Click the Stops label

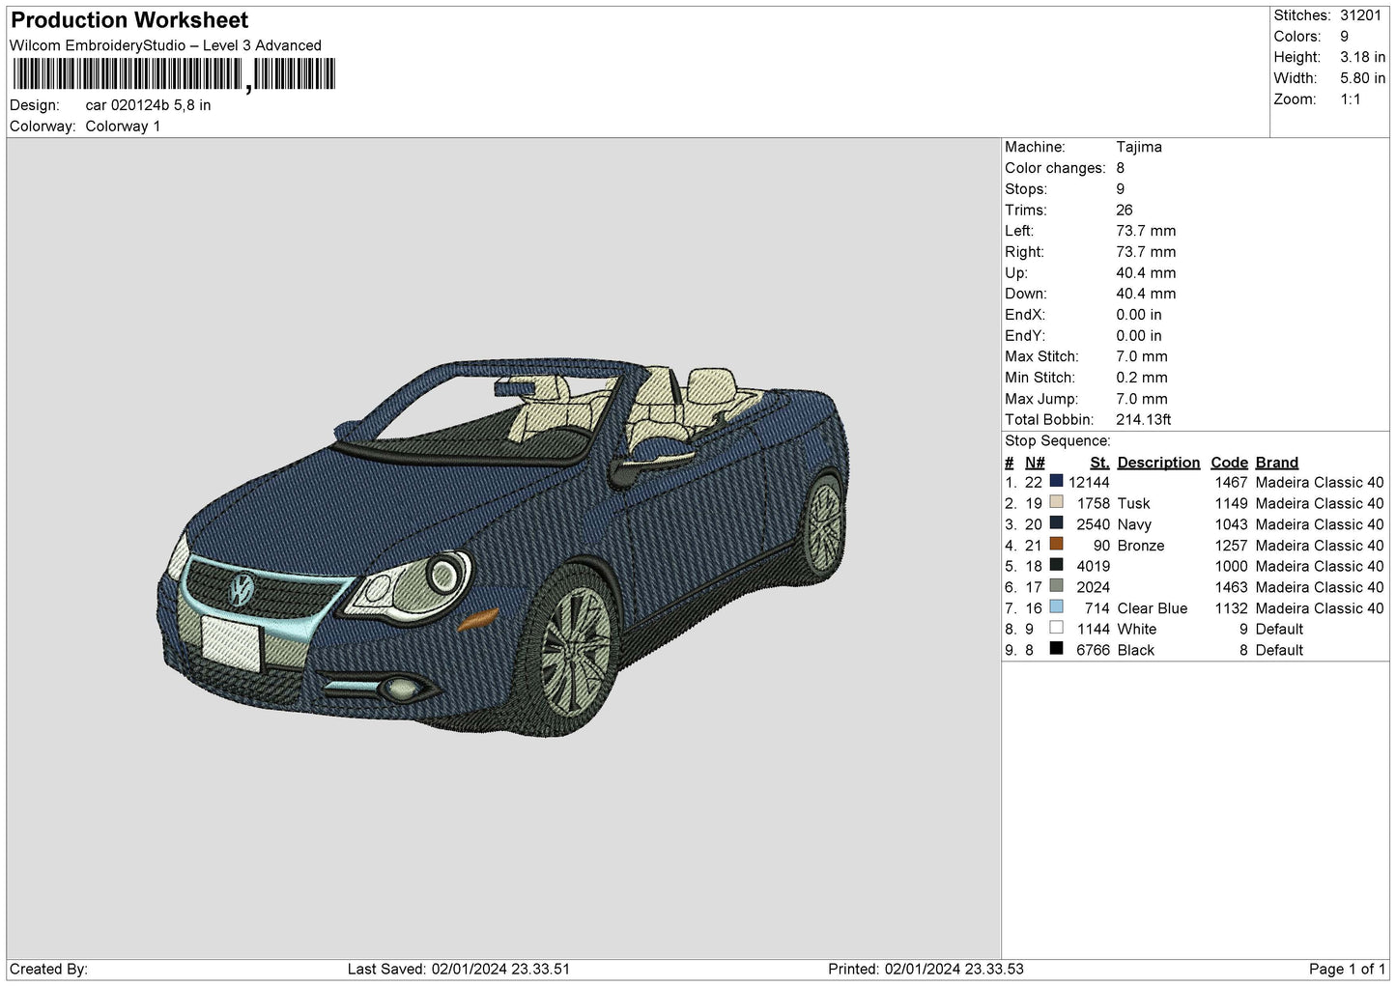point(1026,189)
